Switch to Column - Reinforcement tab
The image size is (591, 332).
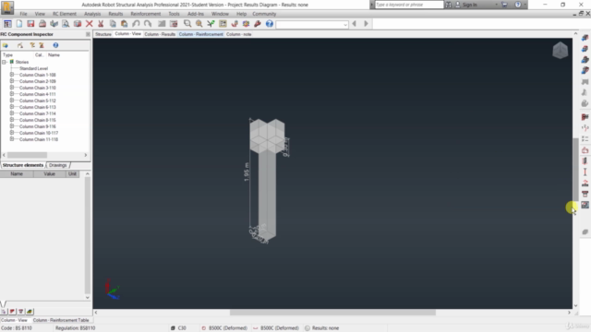click(201, 34)
